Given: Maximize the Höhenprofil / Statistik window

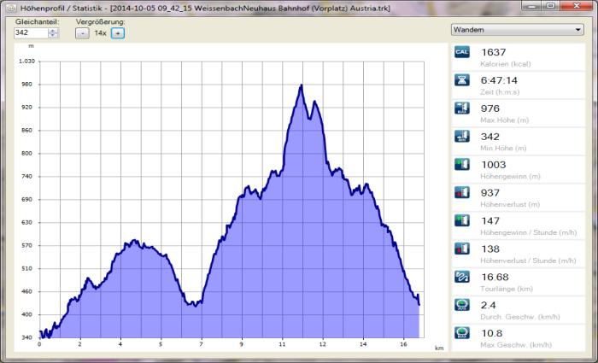Looking at the screenshot, I should pyautogui.click(x=551, y=7).
